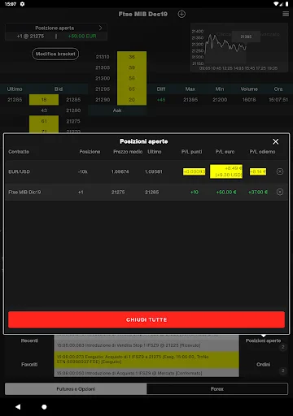Select the highlighted Eseguito Acquisto log entry
Image resolution: width=293 pixels, height=416 pixels.
146,359
